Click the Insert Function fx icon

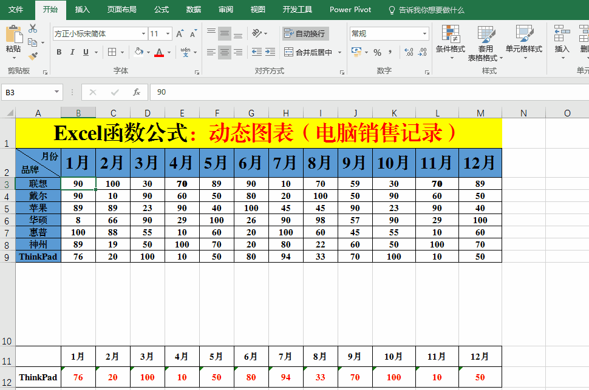point(137,92)
